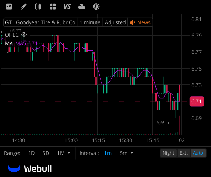Collapse the indicator legend caret
The height and width of the screenshot is (177, 211).
[x=8, y=53]
